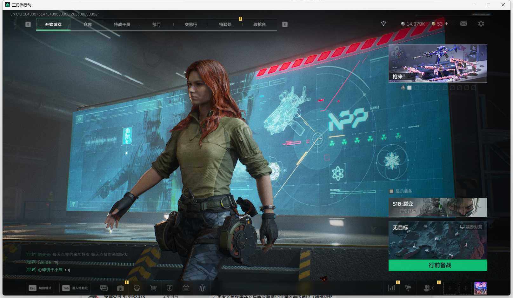The width and height of the screenshot is (513, 298).
Task: Click the CN UID text at top
Action: 54,14
